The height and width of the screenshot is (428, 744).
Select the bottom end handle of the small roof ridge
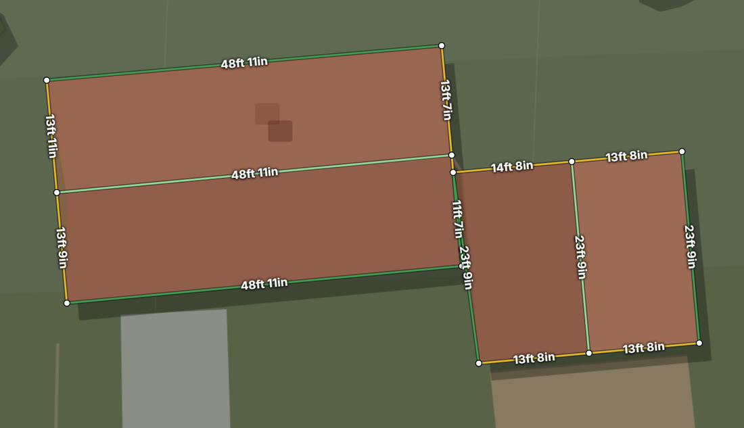click(589, 353)
